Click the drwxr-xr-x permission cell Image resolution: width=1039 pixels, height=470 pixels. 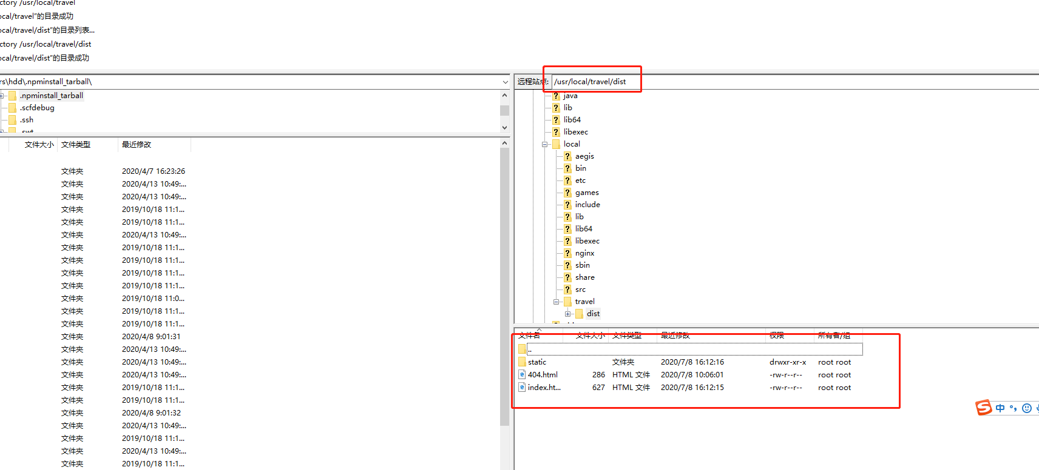pos(788,362)
